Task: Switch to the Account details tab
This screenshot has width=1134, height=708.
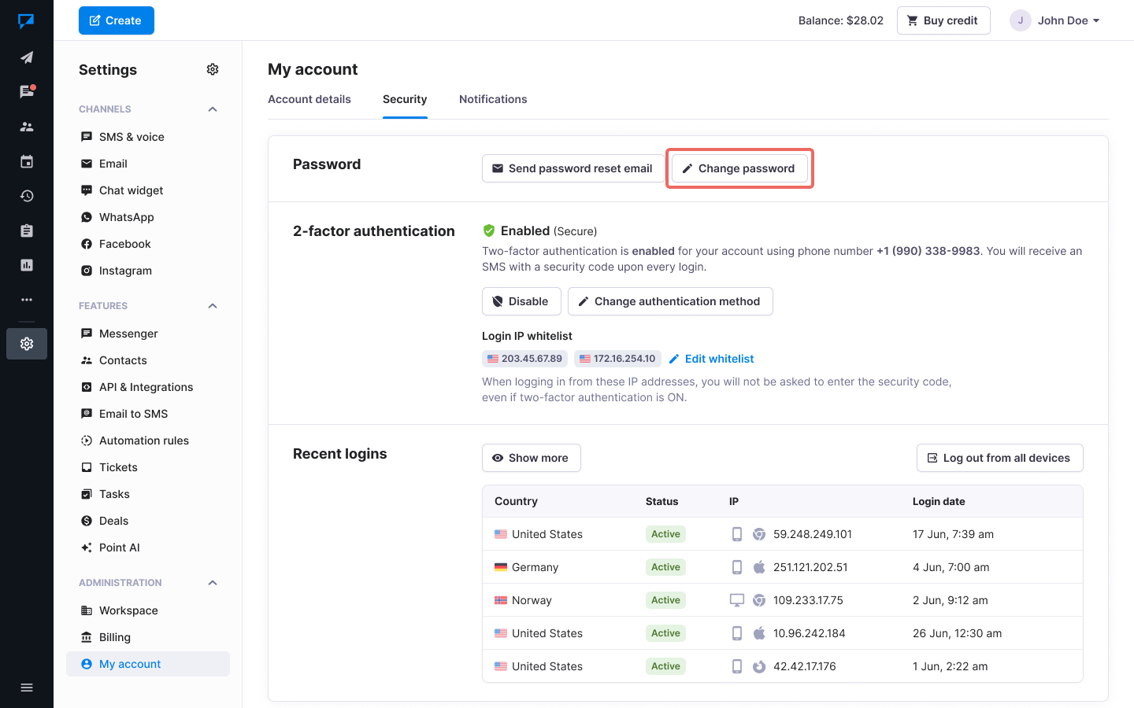Action: 309,99
